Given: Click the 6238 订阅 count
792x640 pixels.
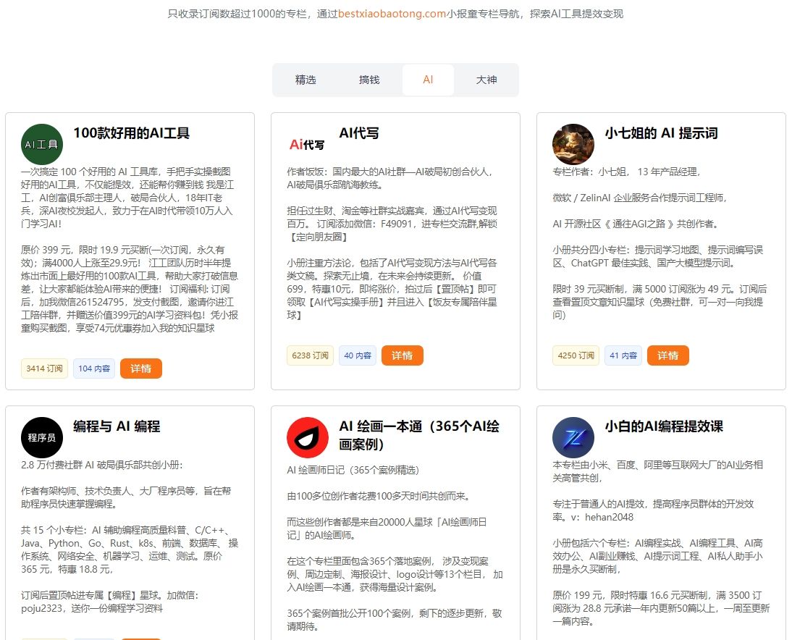Looking at the screenshot, I should (309, 355).
